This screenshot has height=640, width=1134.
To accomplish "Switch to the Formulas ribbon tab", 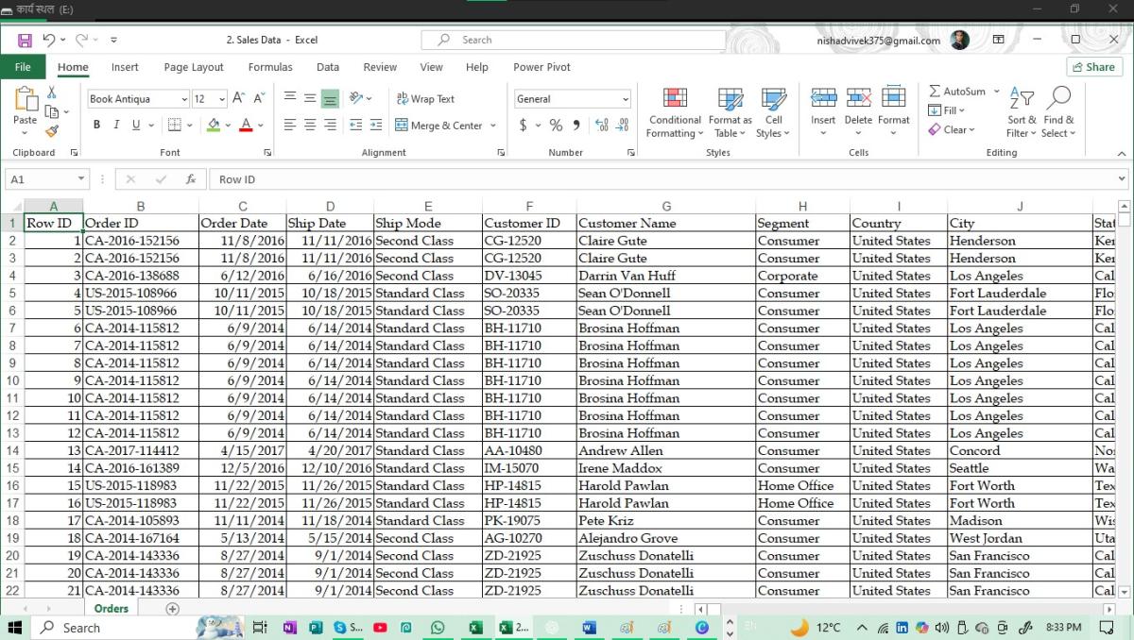I will [x=270, y=67].
